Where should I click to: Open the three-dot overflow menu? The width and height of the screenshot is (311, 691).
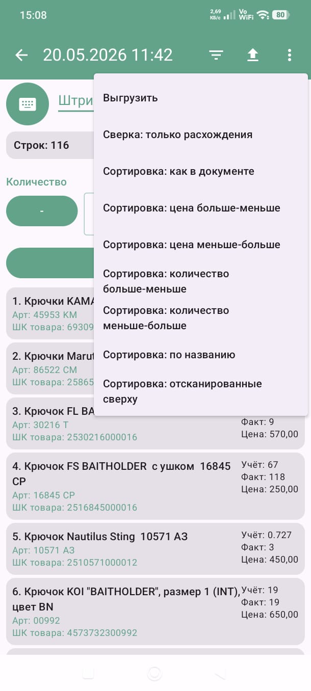tap(289, 55)
